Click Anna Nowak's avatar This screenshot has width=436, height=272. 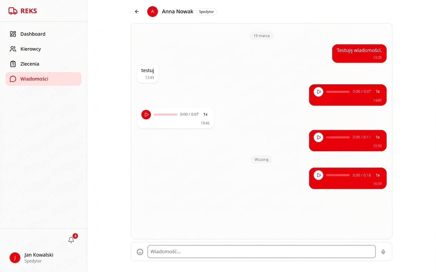tap(153, 12)
